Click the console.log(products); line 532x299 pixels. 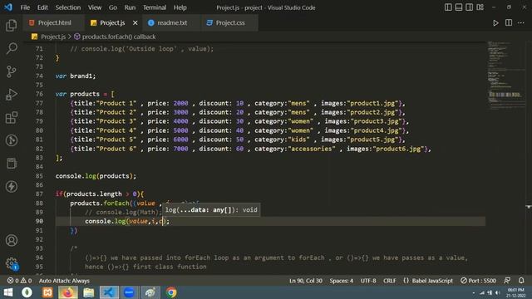96,176
